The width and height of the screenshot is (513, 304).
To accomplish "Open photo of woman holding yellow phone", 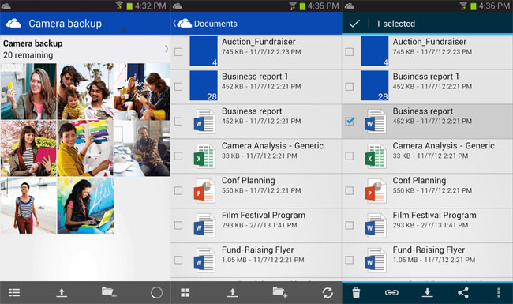I will 28,92.
